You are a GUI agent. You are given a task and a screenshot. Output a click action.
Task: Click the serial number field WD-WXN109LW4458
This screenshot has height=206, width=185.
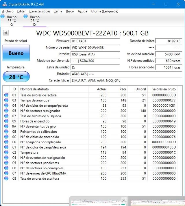[95, 48]
